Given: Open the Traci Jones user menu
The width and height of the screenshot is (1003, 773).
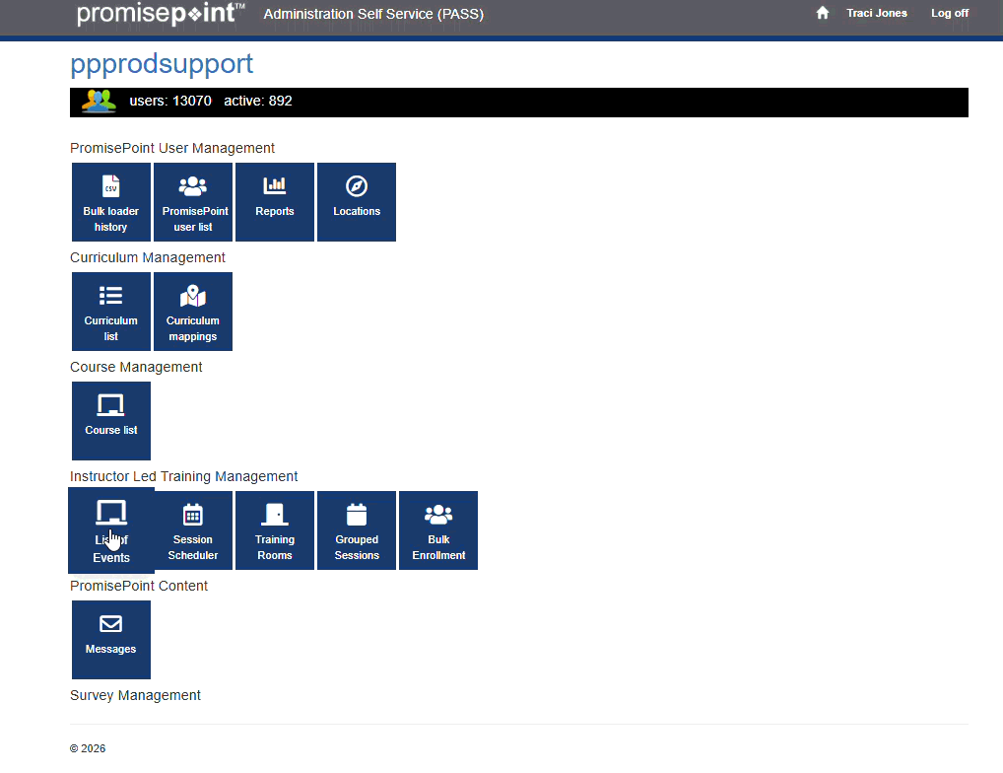Looking at the screenshot, I should click(x=877, y=14).
